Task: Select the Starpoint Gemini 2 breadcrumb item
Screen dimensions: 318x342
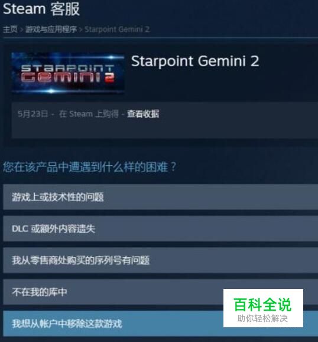Action: (x=117, y=29)
